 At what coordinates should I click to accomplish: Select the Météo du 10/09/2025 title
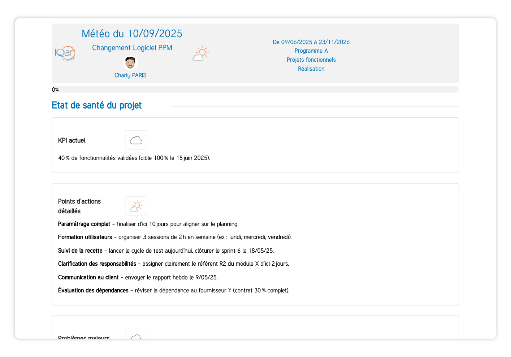coord(131,33)
